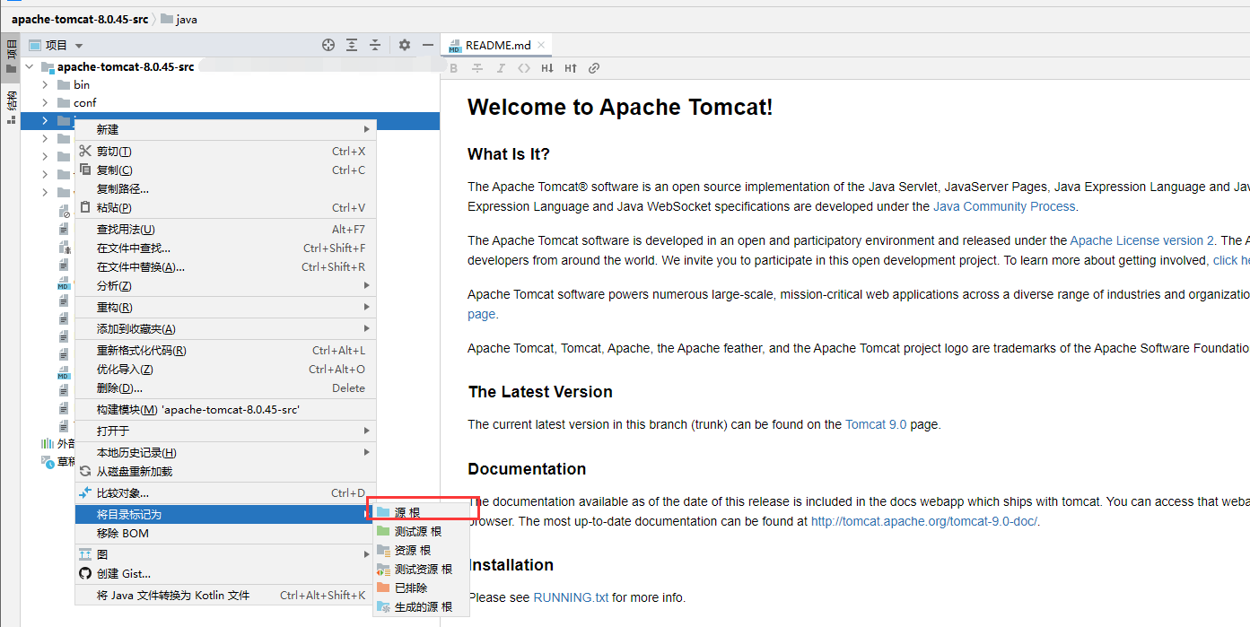The width and height of the screenshot is (1250, 627).
Task: Choose 粘贴 from context menu
Action: click(x=225, y=207)
